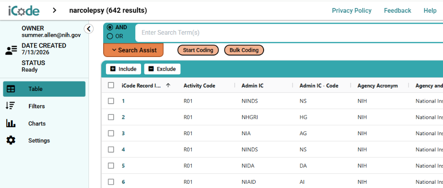Screen dimensions: 443x188
Task: Click the Ready status text
Action: [30, 70]
